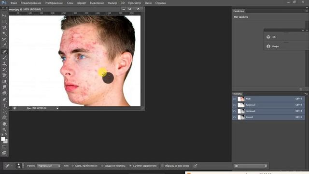309x174 pixels.
Task: Click the foreground color swatch
Action: pos(3,139)
